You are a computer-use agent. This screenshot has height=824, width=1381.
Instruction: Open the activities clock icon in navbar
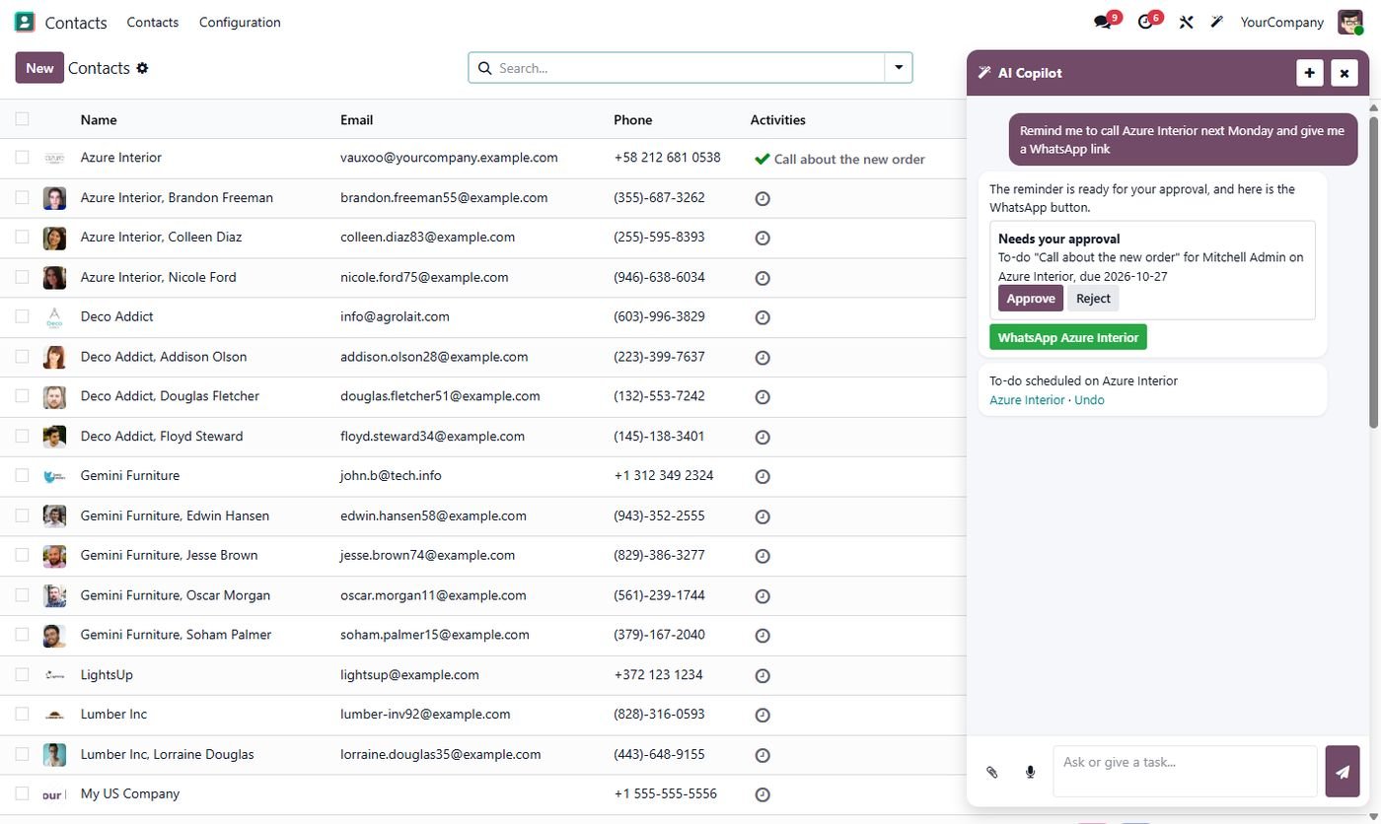[x=1145, y=22]
